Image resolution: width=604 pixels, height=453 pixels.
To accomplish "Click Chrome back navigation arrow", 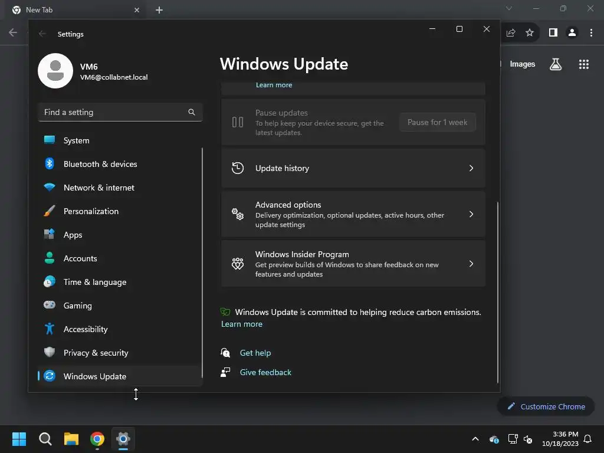I will [x=13, y=32].
